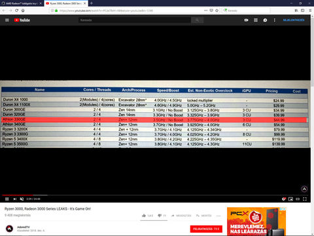The width and height of the screenshot is (314, 236).
Task: Open the YouTube guide hamburger menu
Action: [7, 20]
